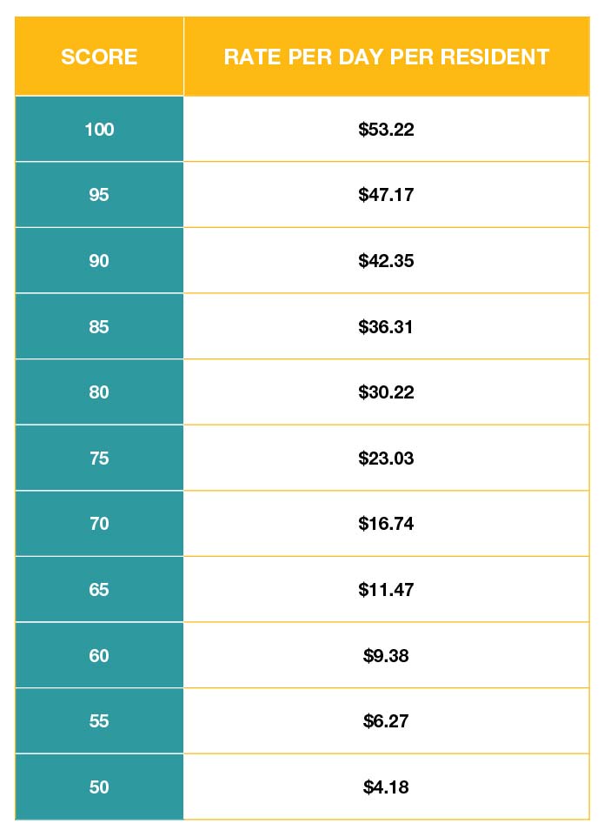The width and height of the screenshot is (604, 837).
Task: Click the $36.31 rate cell
Action: [x=387, y=326]
